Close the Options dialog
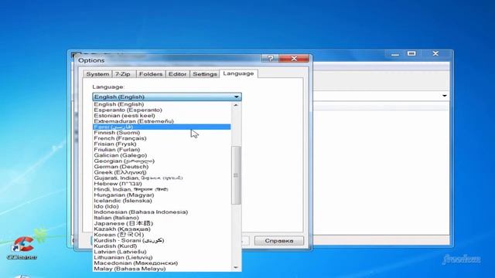Viewport: 495px width, 278px height. (x=294, y=59)
